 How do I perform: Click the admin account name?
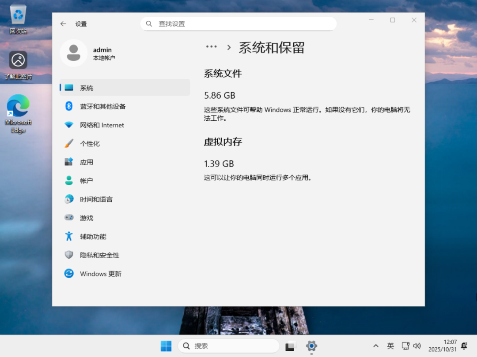(102, 50)
